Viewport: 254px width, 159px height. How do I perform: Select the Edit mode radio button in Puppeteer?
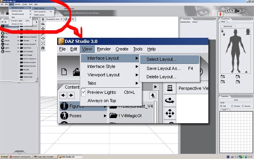click(x=221, y=106)
